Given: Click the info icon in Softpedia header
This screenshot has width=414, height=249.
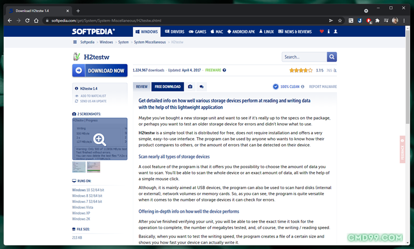Looking at the screenshot, I should [329, 32].
